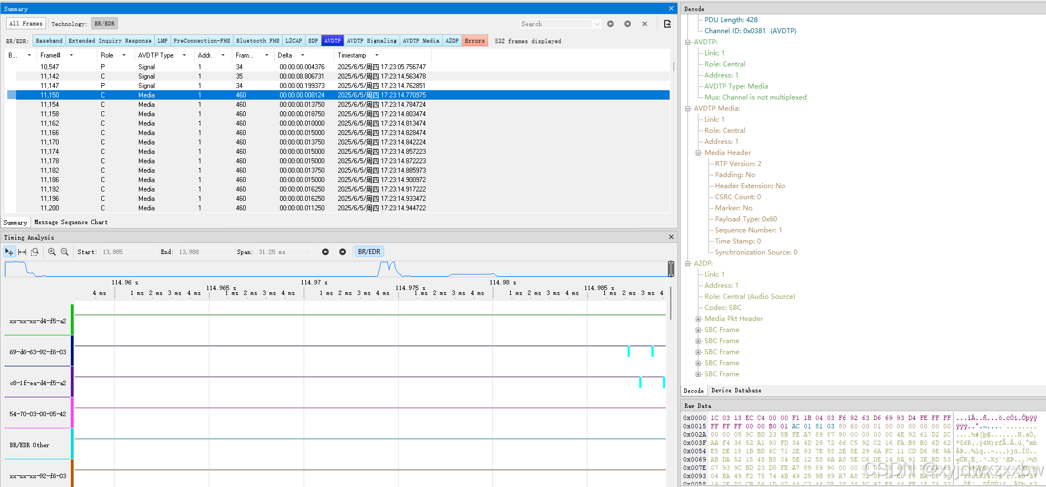Enable the Errors filter

(x=475, y=41)
